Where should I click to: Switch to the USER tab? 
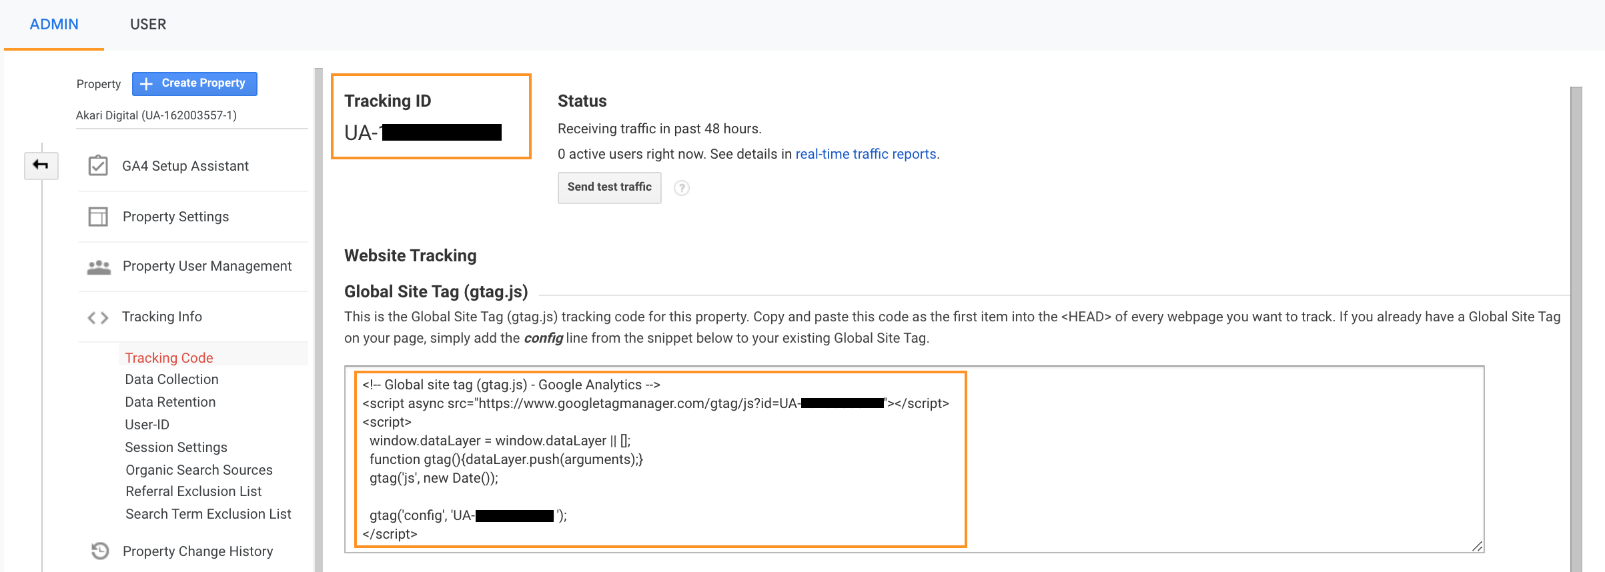point(148,25)
